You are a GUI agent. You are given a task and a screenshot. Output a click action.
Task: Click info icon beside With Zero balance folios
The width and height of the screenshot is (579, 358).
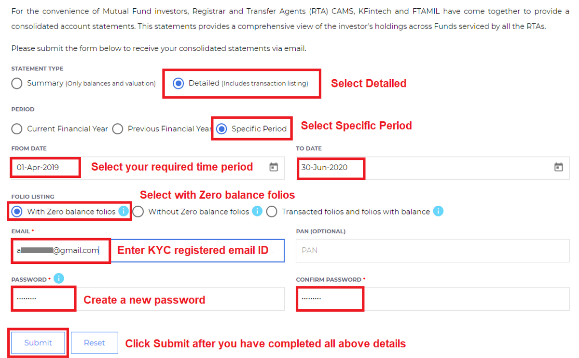click(124, 211)
